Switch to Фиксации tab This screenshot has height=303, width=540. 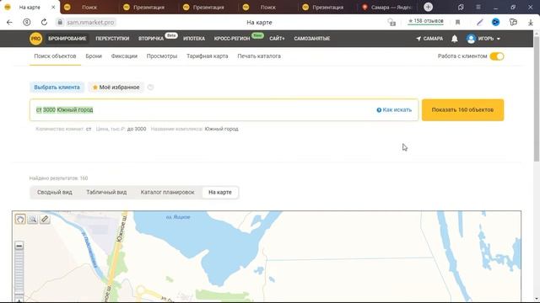coord(124,56)
